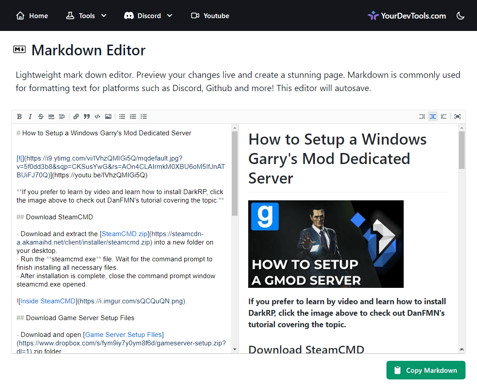
Task: Insert a blockquote
Action: 87,116
